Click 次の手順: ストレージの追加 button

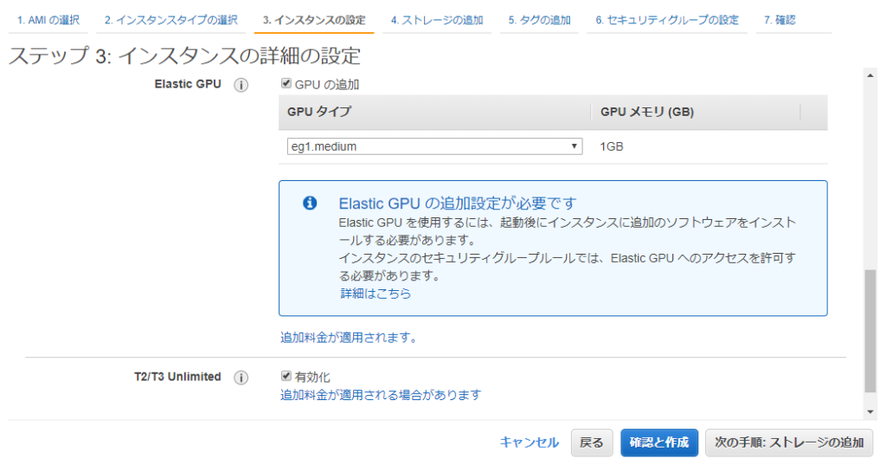(x=789, y=443)
